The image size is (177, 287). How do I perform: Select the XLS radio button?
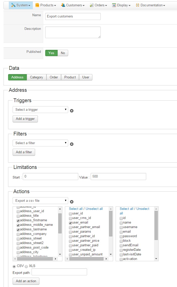(26, 266)
